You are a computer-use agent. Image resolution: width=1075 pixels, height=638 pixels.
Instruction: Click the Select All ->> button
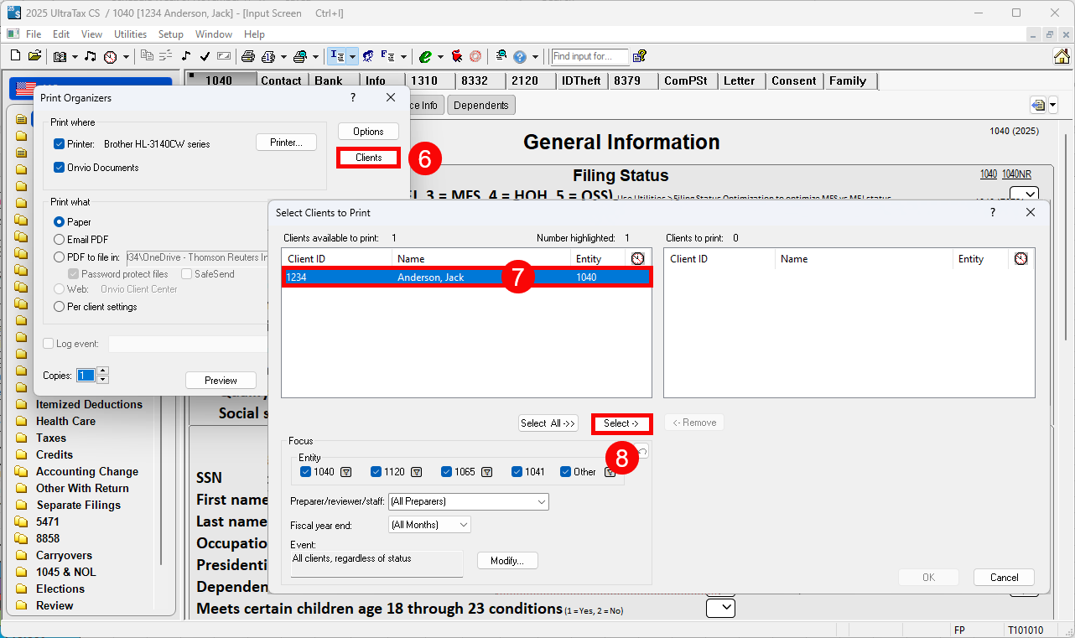(x=548, y=423)
